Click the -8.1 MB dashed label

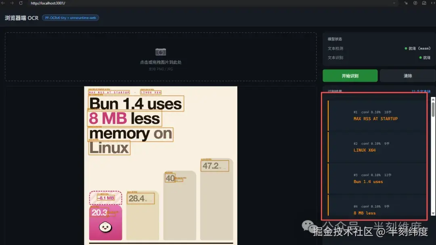[106, 198]
